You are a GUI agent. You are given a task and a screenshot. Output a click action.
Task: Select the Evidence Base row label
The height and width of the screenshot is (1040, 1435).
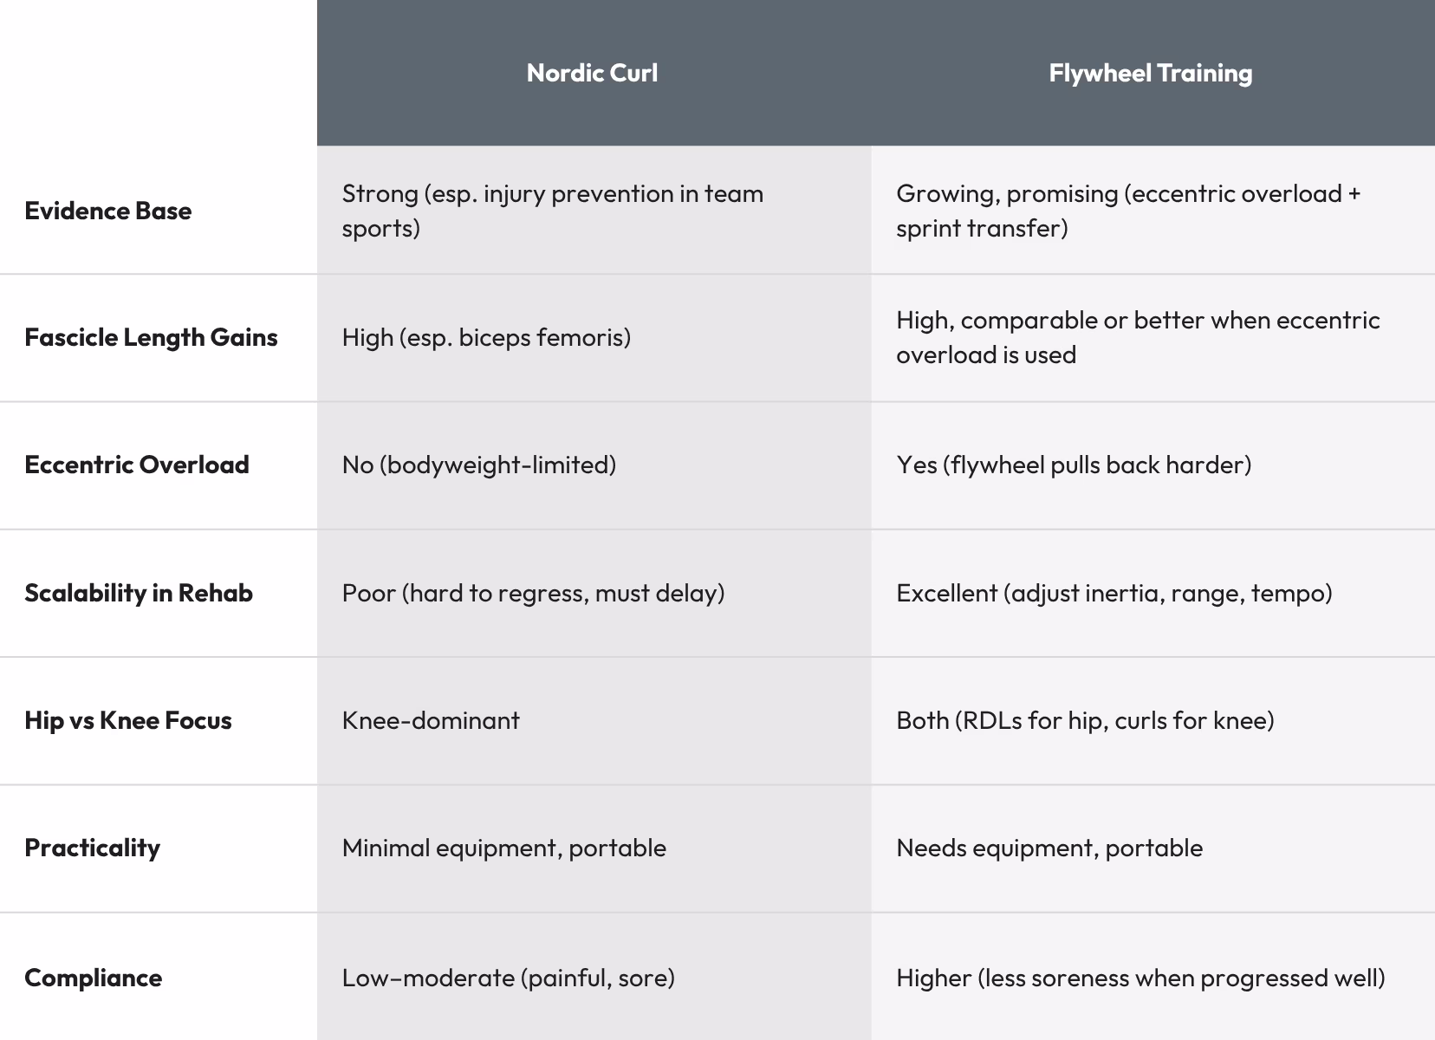(108, 211)
